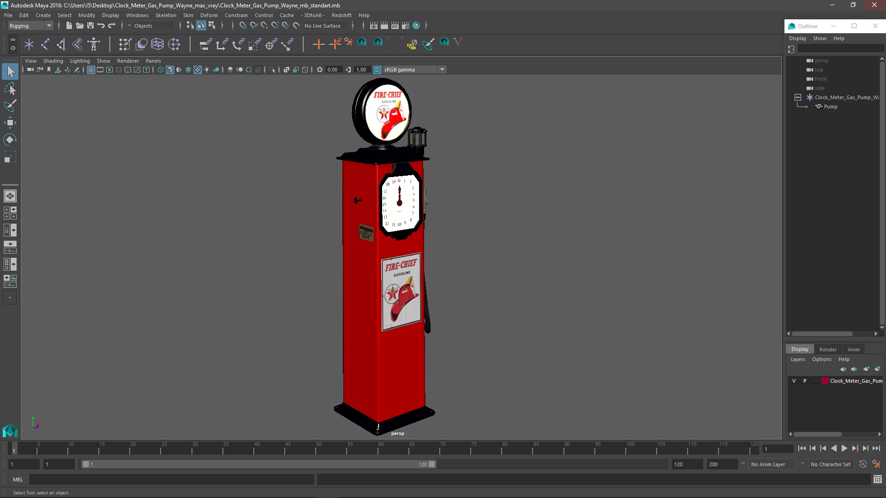Open the Rigging mode dropdown

click(x=48, y=25)
